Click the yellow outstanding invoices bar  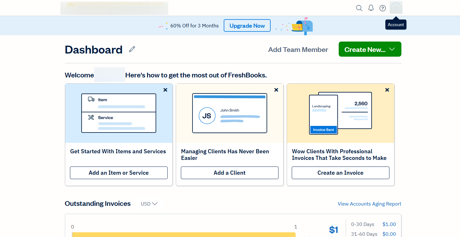click(x=184, y=234)
